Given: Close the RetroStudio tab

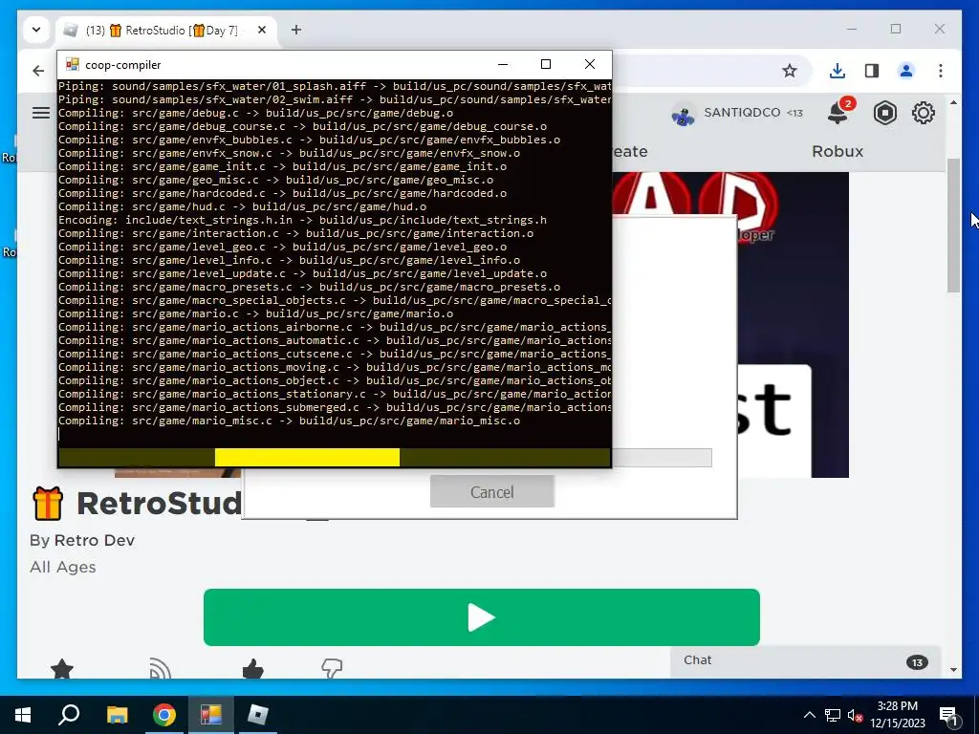Looking at the screenshot, I should [x=262, y=30].
